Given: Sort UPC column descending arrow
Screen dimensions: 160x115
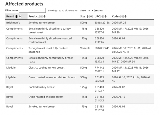Looking at the screenshot, I should (105, 16).
